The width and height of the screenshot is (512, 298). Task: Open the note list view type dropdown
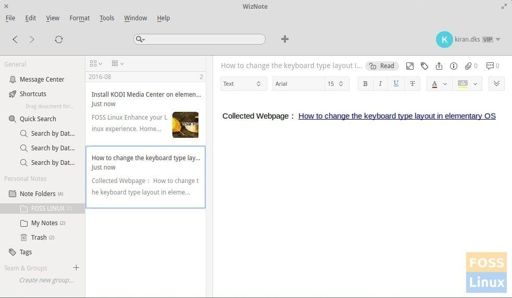point(96,63)
